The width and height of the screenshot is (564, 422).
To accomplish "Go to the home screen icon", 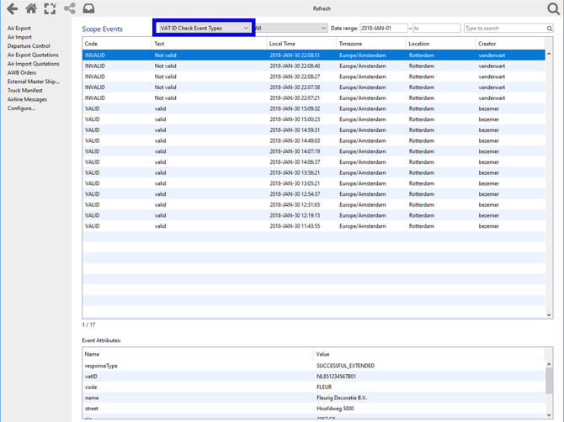I will [x=31, y=9].
